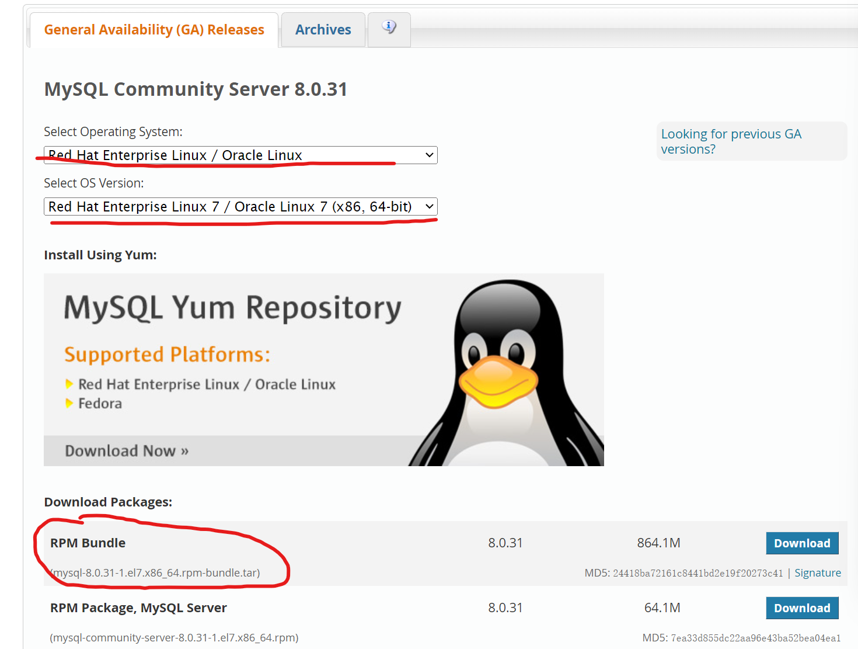
Task: Click the 64.1M size value
Action: click(x=662, y=608)
